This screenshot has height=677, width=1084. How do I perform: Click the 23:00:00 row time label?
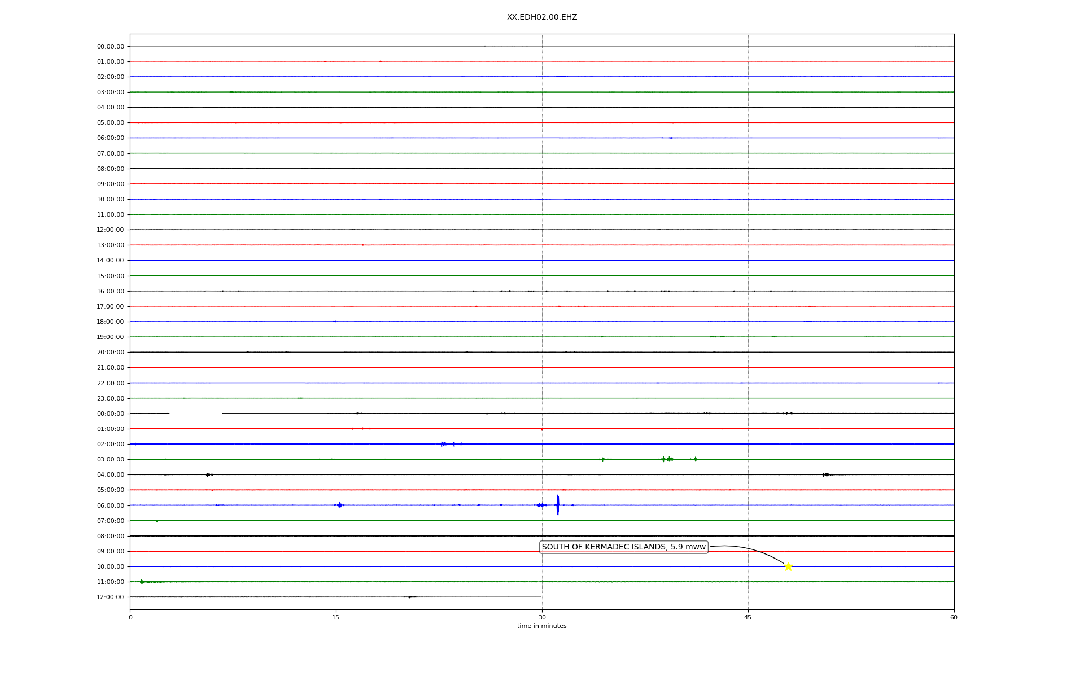coord(110,399)
